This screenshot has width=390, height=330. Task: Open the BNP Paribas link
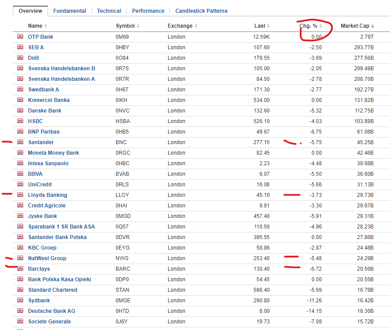(x=44, y=132)
